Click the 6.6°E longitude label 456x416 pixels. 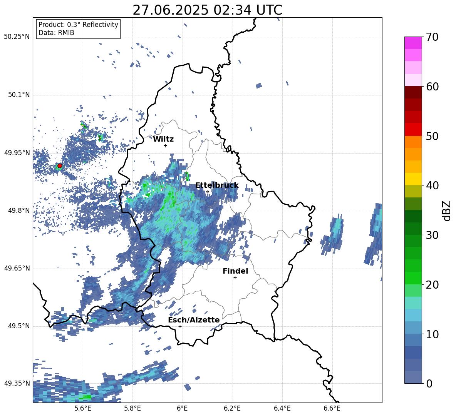(x=332, y=408)
